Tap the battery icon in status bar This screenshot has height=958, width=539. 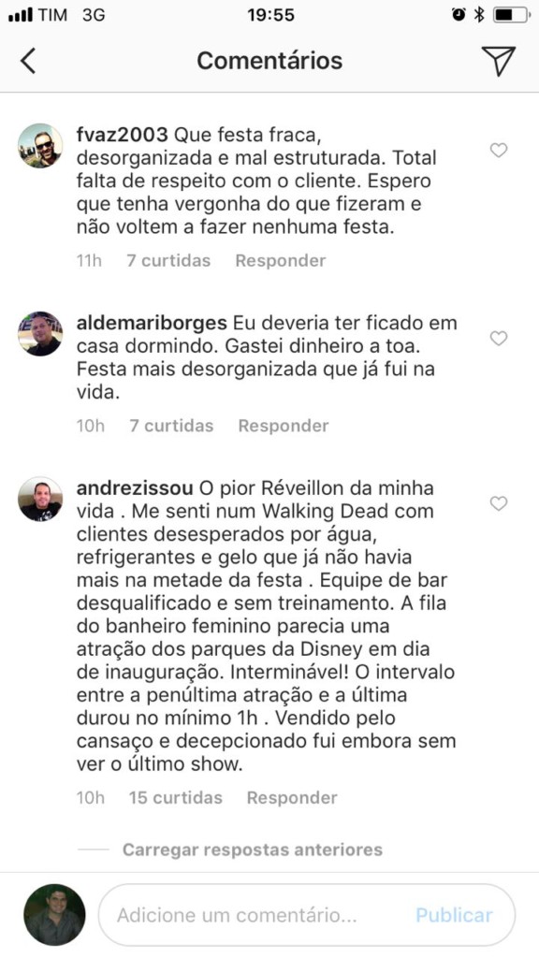click(x=511, y=15)
